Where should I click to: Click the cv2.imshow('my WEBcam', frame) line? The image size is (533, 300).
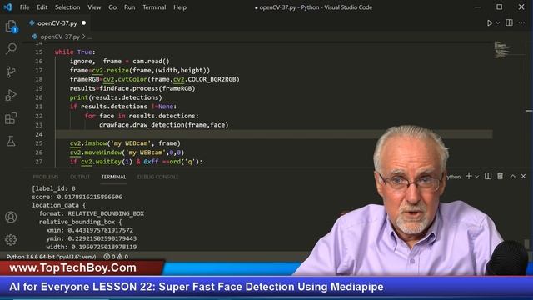(125, 143)
